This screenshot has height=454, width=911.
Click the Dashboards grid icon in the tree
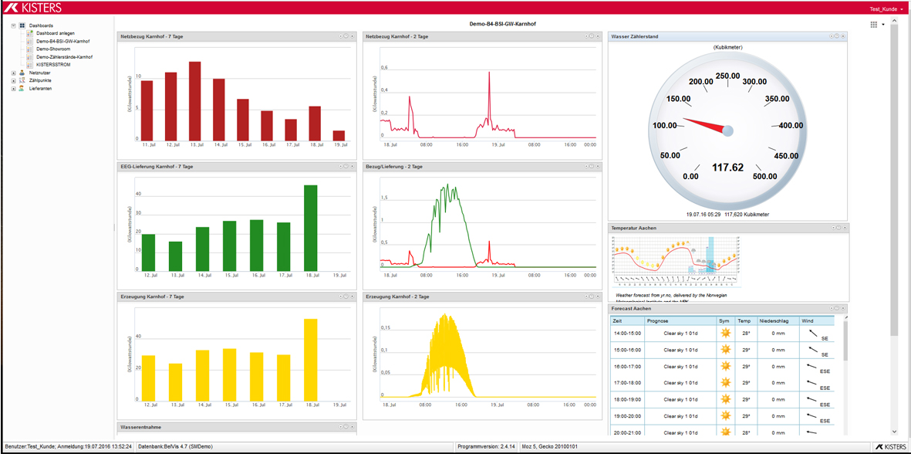(x=22, y=25)
